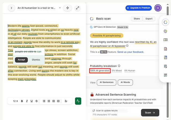The height and width of the screenshot is (120, 171).
Task: Click the Share button
Action: pyautogui.click(x=137, y=19)
